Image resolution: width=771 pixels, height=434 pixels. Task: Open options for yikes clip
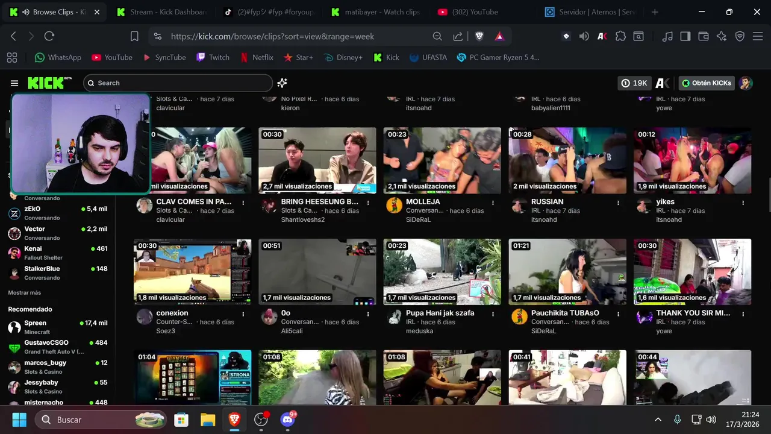pos(743,203)
